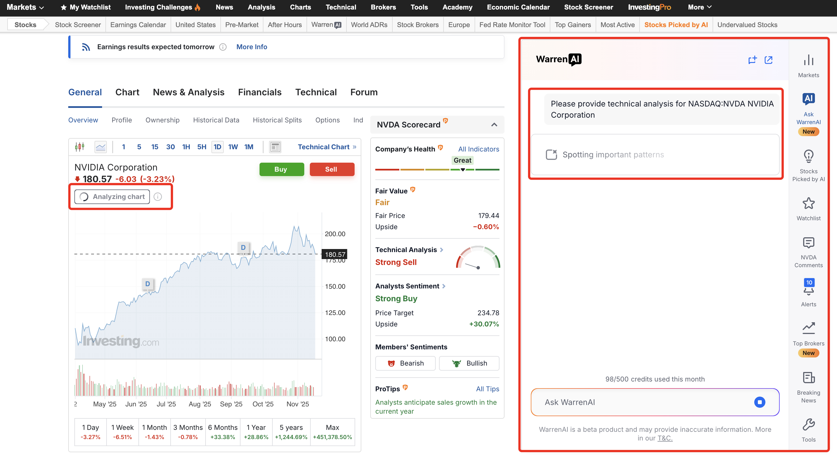Switch to the area chart icon
837x455 pixels.
[100, 147]
